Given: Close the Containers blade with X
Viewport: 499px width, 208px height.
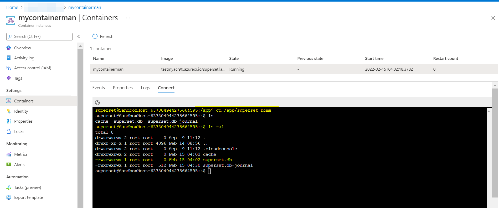Looking at the screenshot, I should click(493, 18).
